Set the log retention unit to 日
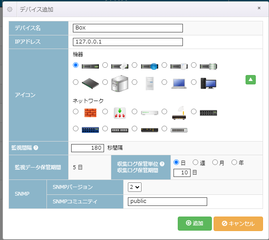 pos(176,162)
